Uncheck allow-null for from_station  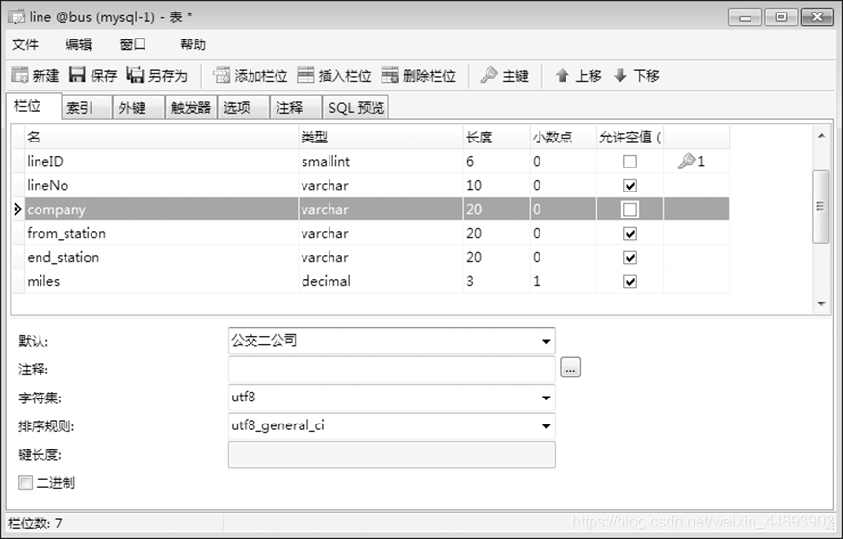click(x=629, y=234)
